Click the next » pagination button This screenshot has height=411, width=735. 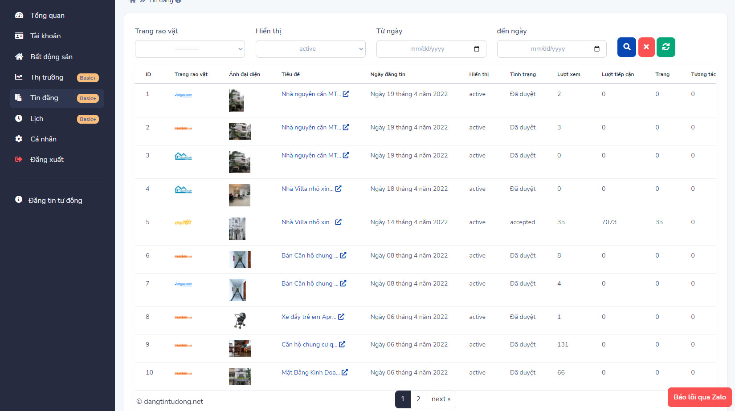(441, 399)
